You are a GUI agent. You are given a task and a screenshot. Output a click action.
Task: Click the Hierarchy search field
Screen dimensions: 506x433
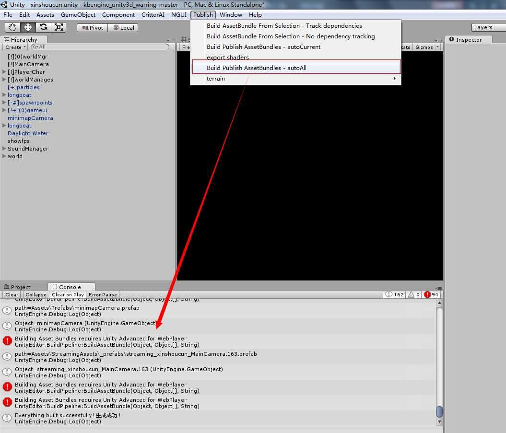[x=100, y=47]
